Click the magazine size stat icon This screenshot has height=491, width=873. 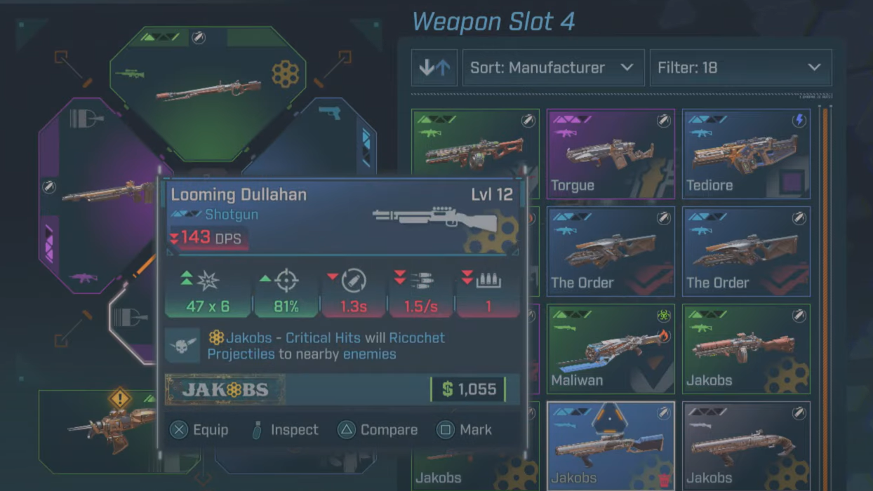(488, 281)
